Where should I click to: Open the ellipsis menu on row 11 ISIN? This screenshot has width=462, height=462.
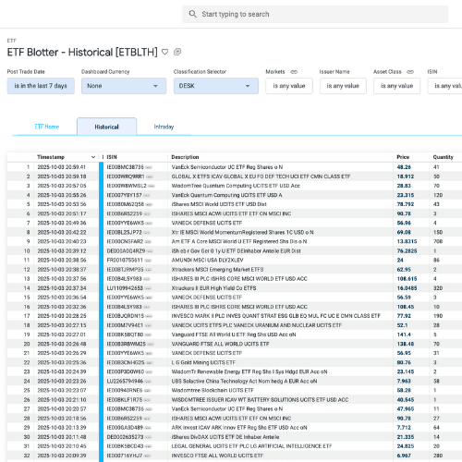tap(148, 261)
